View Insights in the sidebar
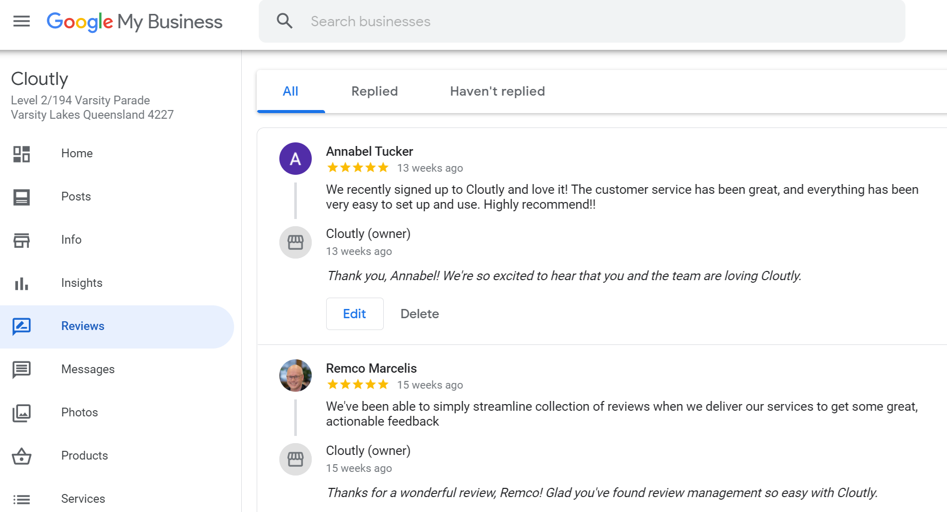 click(x=82, y=283)
